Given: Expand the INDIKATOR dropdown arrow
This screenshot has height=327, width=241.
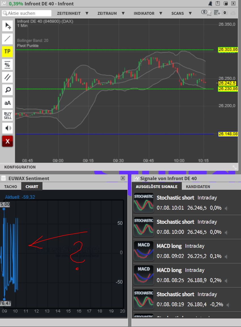Looking at the screenshot, I should (161, 13).
